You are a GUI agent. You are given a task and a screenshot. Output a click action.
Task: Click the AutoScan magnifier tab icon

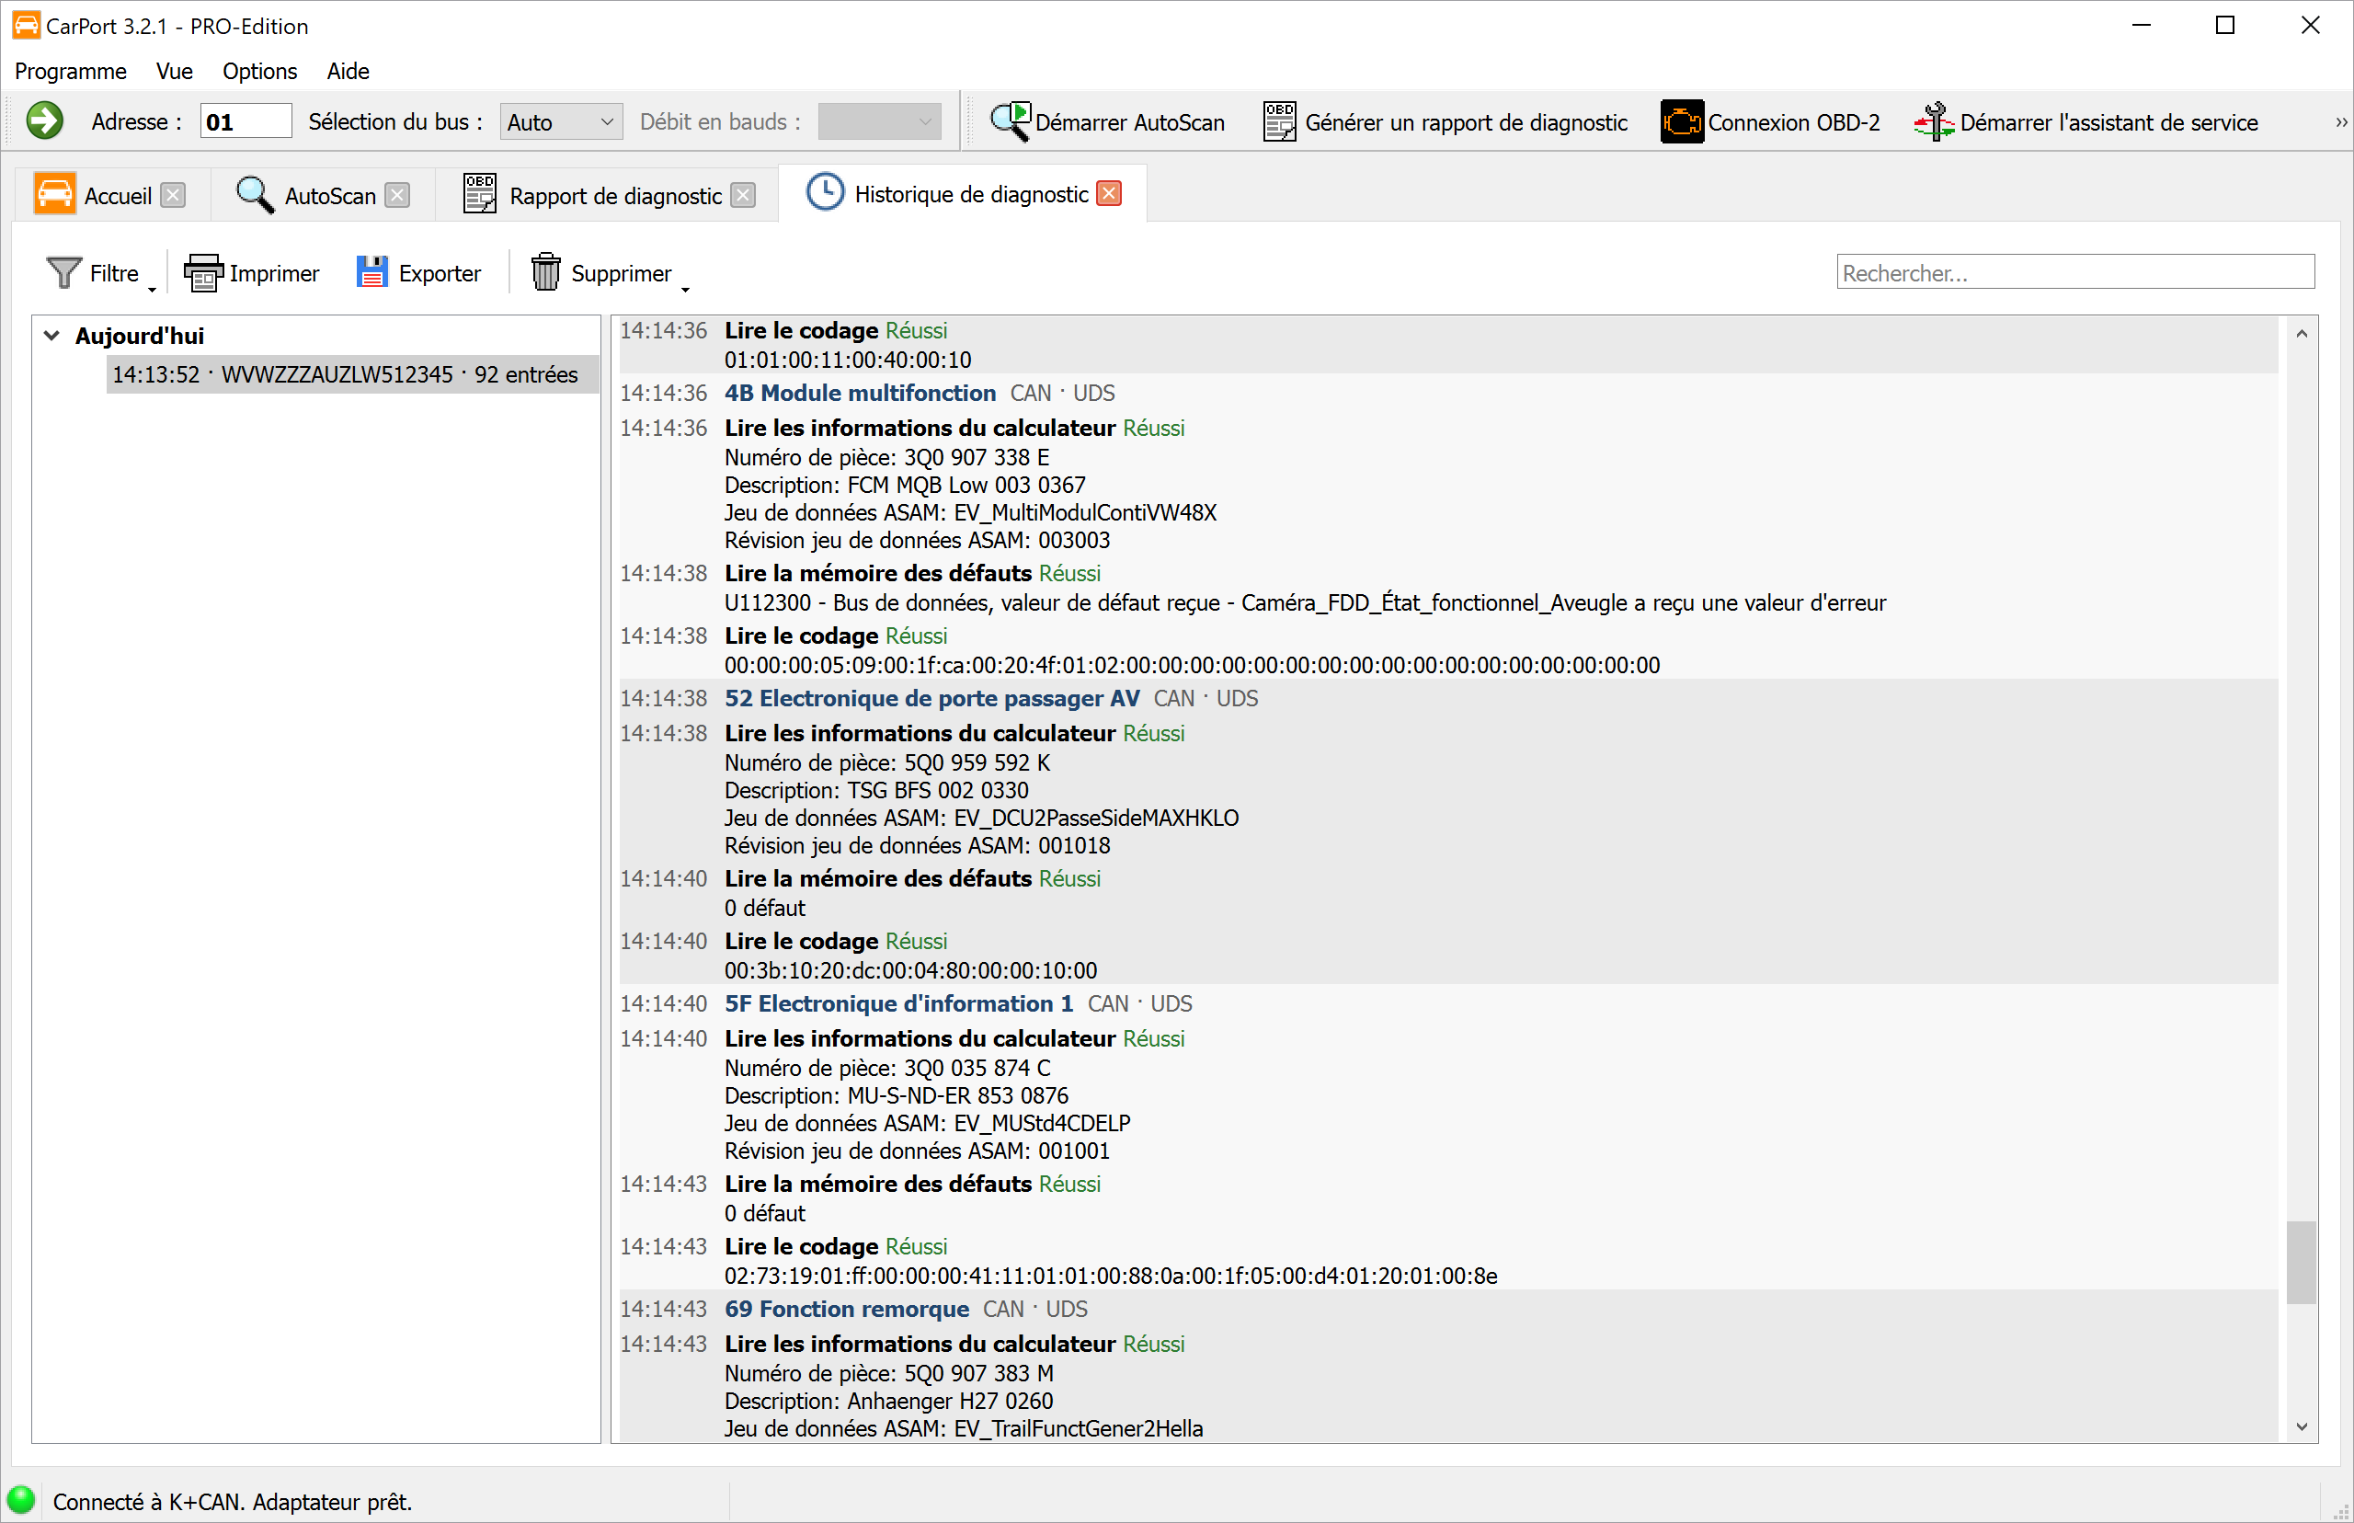coord(255,194)
